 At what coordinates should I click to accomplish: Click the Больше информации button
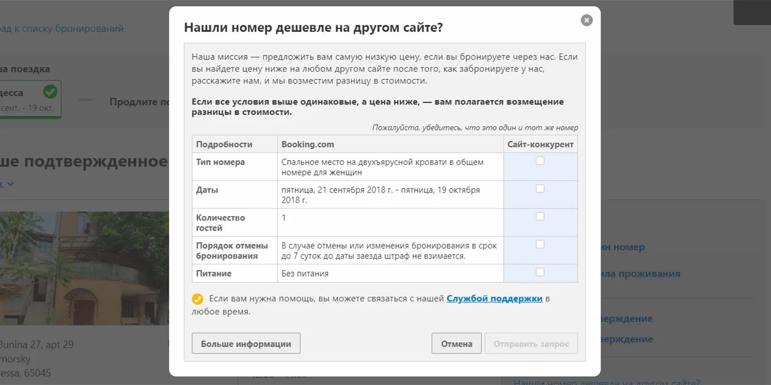coord(246,343)
